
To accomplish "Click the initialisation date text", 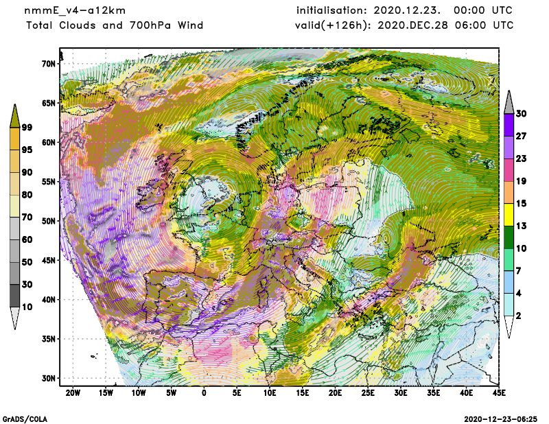I will tap(404, 10).
